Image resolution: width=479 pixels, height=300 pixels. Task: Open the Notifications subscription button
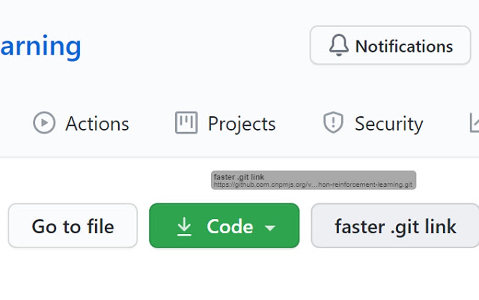click(390, 45)
